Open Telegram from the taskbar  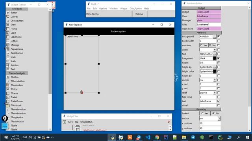[193, 137]
